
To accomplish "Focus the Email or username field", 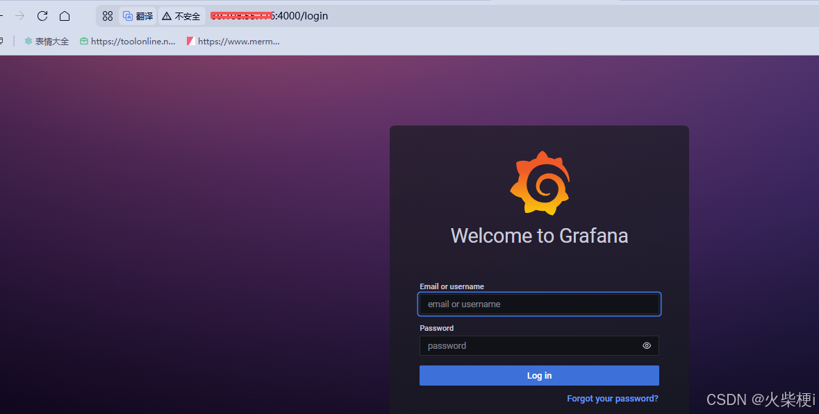I will [539, 304].
